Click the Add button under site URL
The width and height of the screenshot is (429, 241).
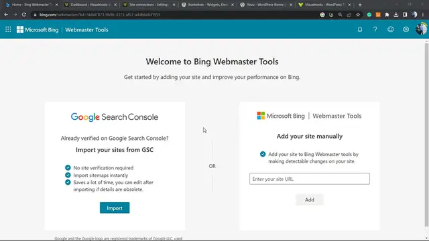(x=310, y=199)
